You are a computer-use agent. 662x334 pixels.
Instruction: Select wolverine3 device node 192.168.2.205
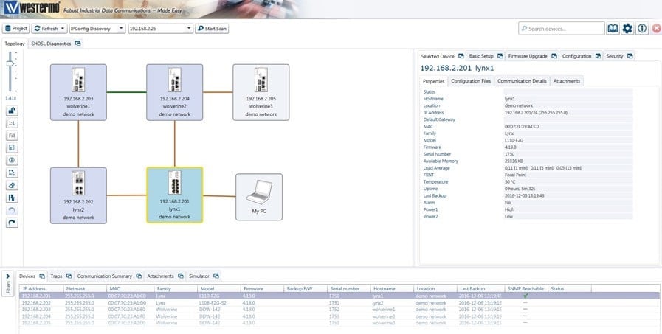(261, 92)
